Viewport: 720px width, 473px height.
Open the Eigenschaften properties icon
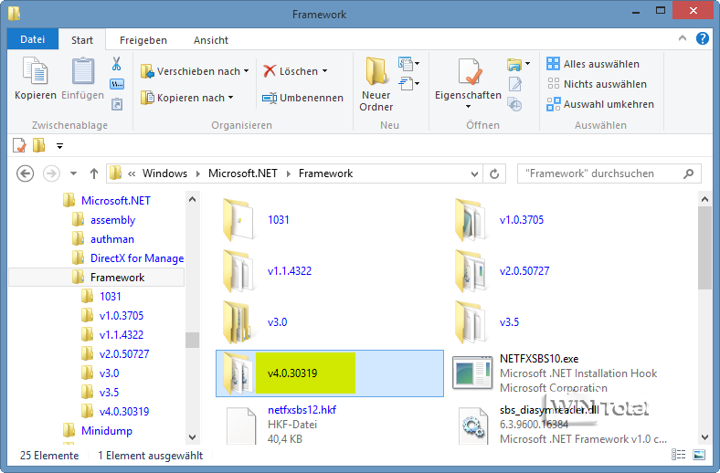coord(470,72)
